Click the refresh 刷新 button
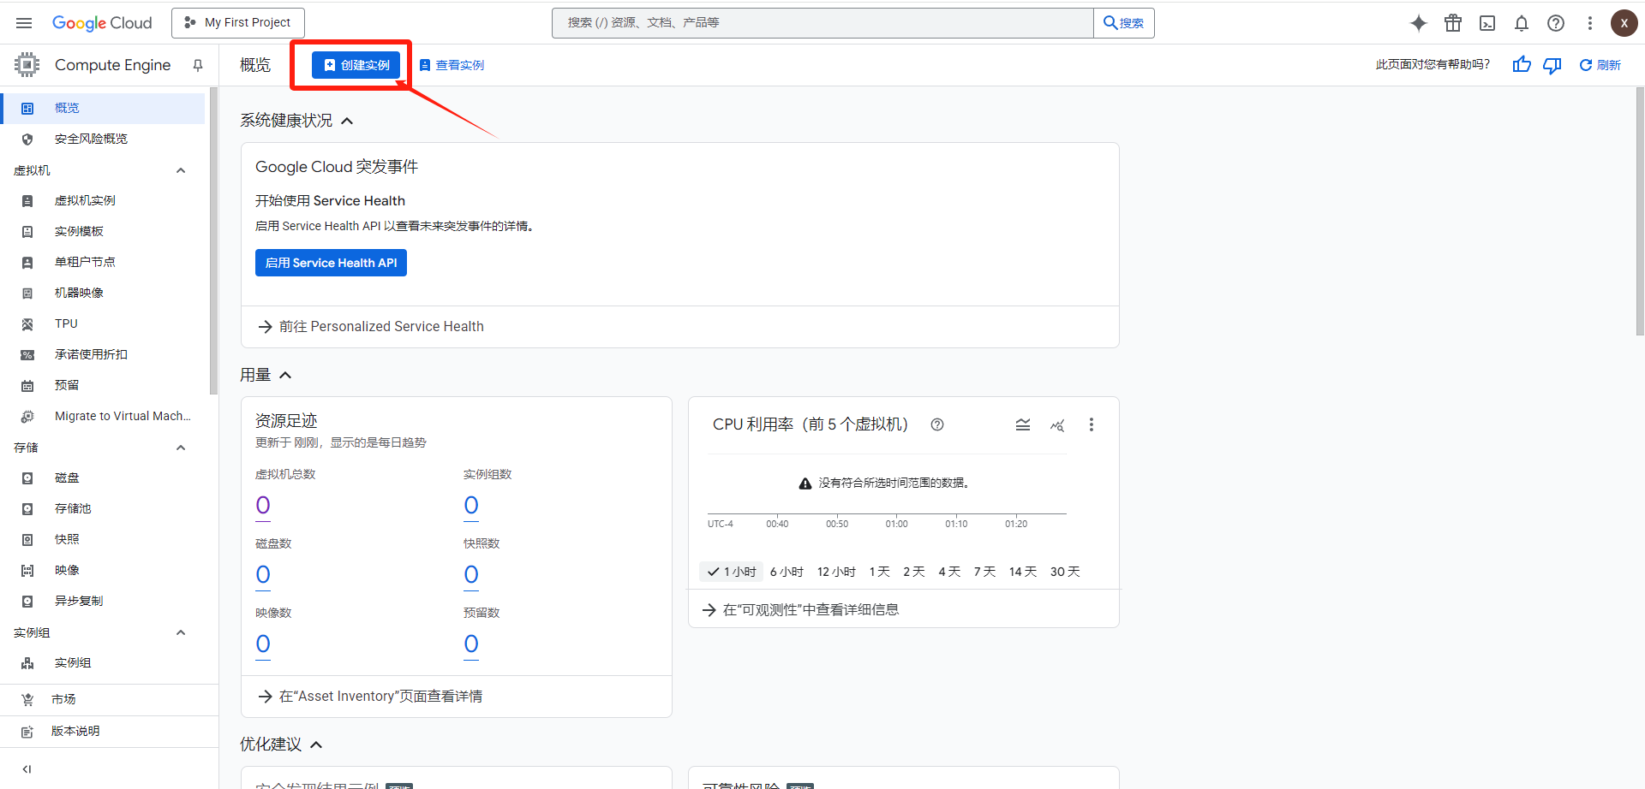The image size is (1645, 789). point(1600,65)
